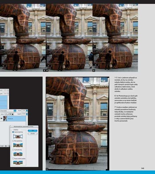Screen dimensions: 155x174
Task: Click the fill 100% field in the back panel
Action: 5,94
